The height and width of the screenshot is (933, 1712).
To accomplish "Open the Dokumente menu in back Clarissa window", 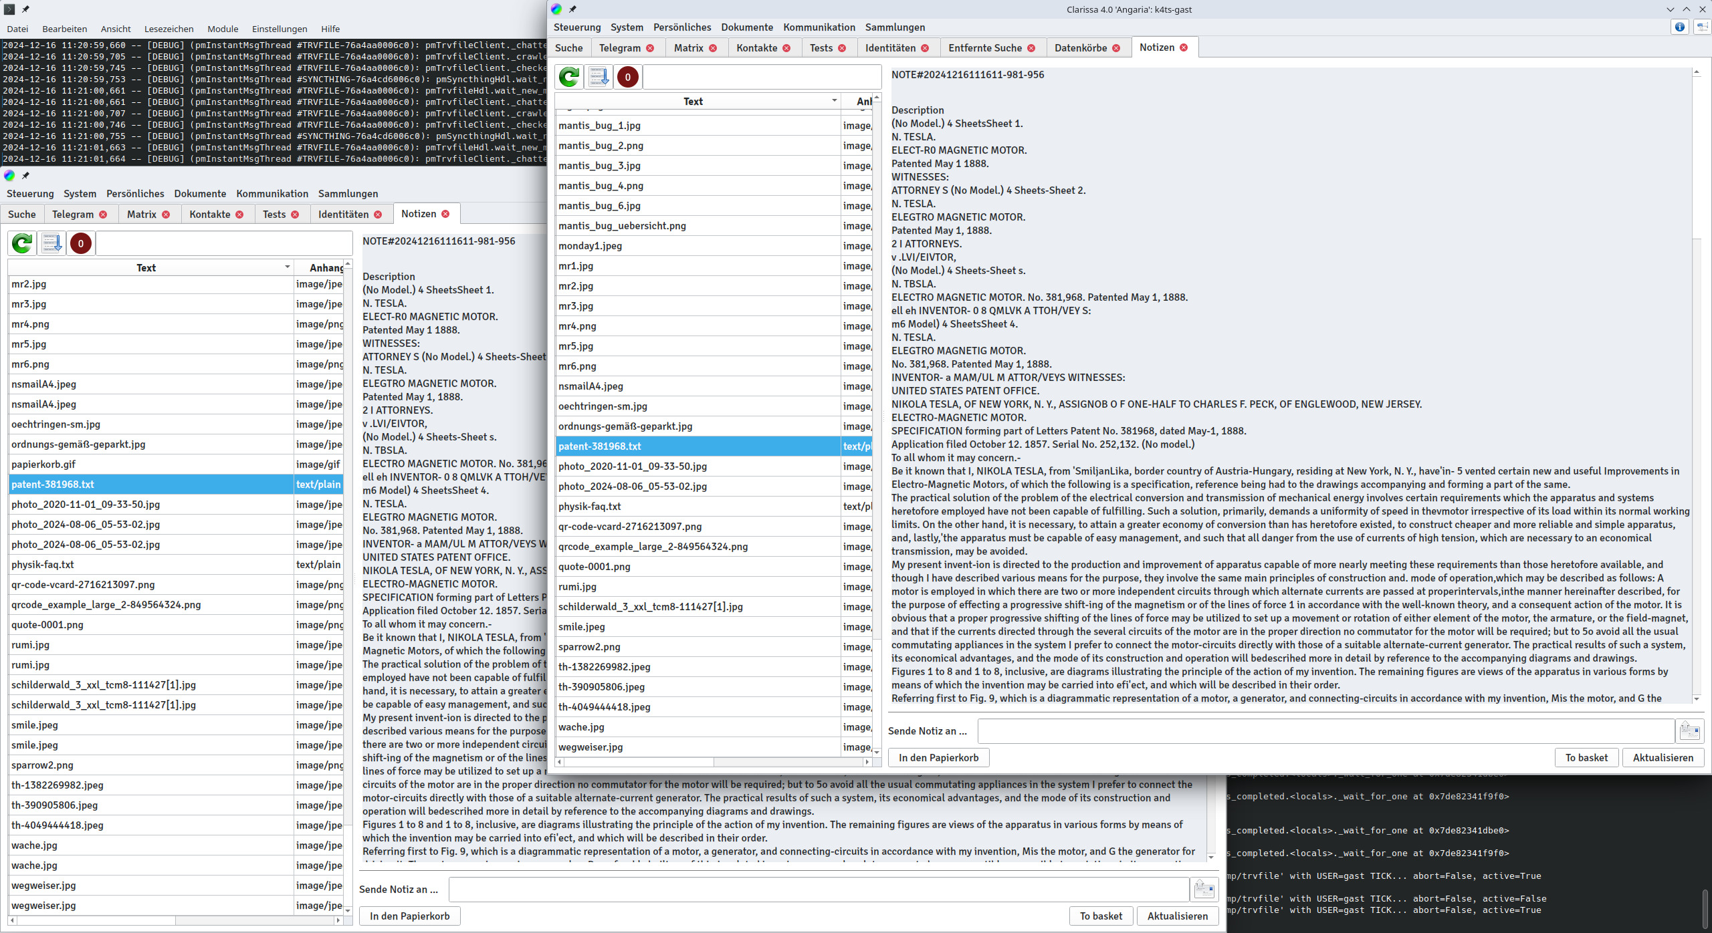I will click(200, 194).
